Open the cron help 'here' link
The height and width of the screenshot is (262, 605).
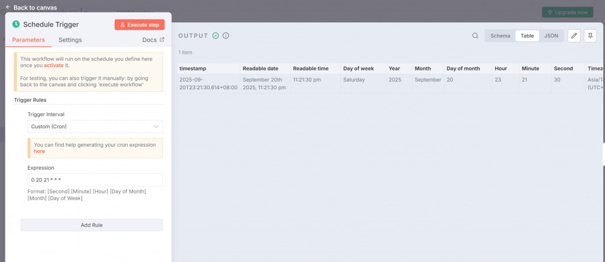(40, 151)
